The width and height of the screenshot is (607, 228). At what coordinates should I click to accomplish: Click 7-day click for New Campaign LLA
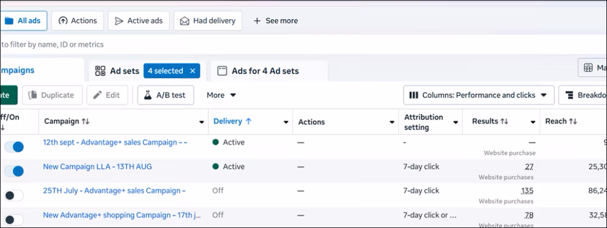point(421,167)
